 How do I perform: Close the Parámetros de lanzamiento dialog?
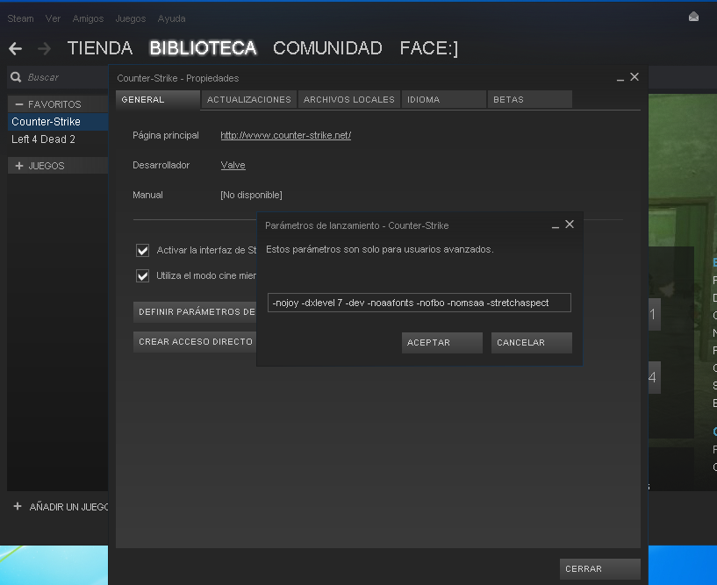570,225
